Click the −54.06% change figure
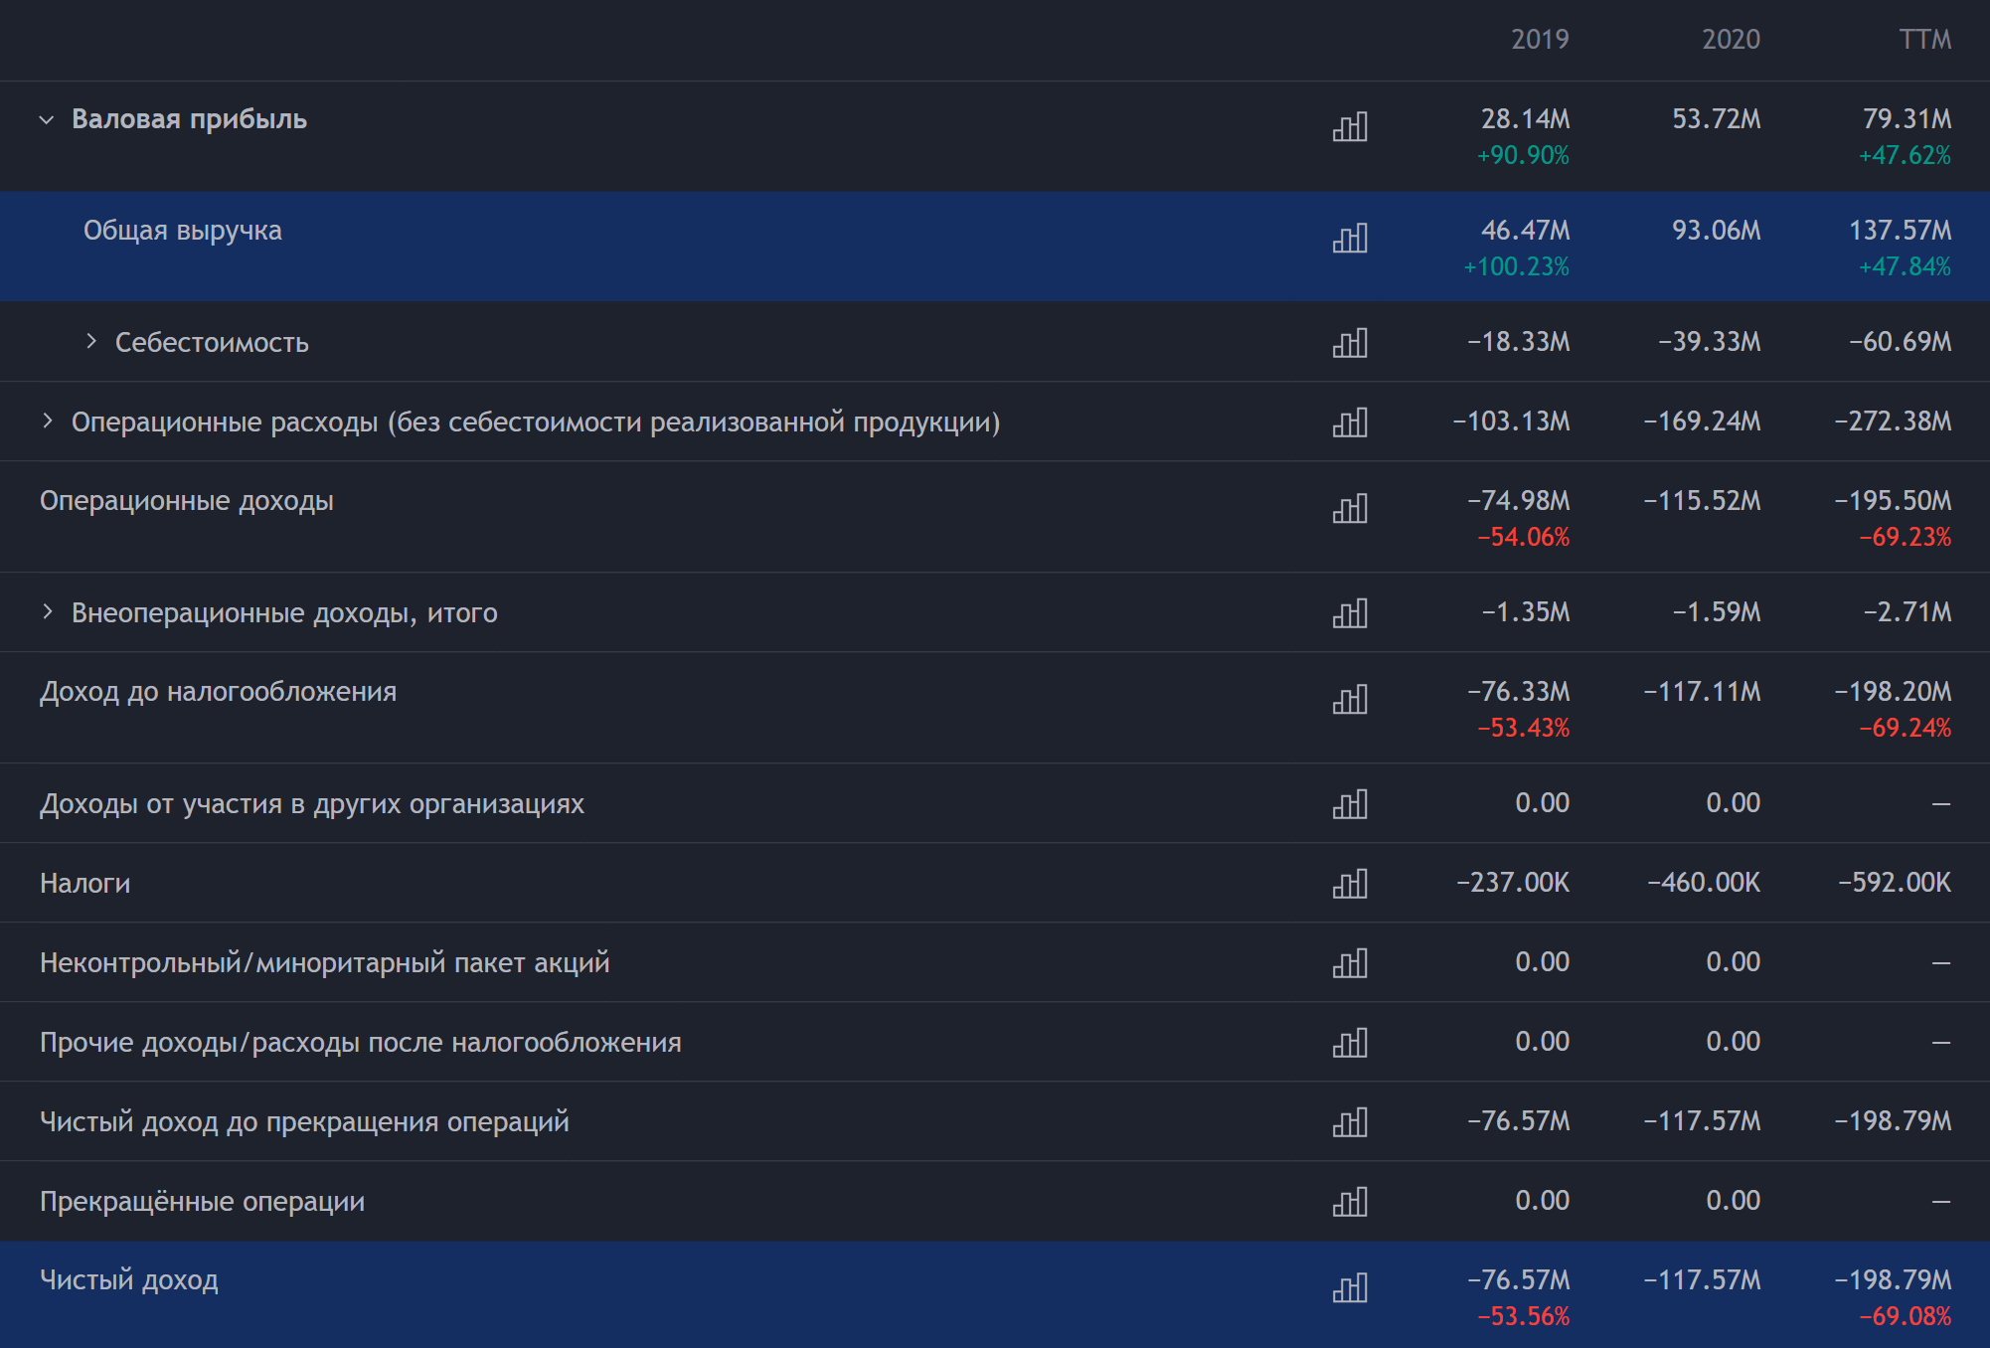This screenshot has width=1990, height=1348. [x=1523, y=538]
